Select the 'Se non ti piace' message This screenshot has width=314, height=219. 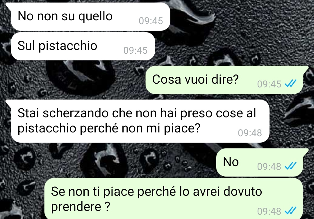[173, 199]
